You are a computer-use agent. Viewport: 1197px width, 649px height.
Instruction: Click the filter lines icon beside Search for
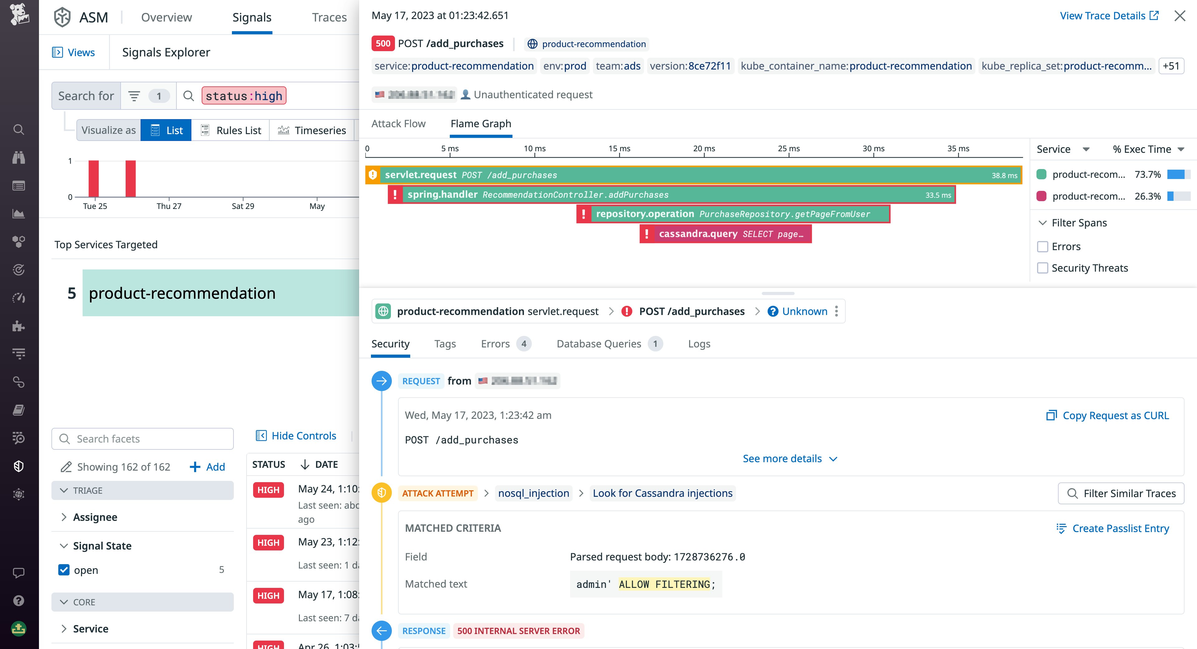tap(134, 96)
